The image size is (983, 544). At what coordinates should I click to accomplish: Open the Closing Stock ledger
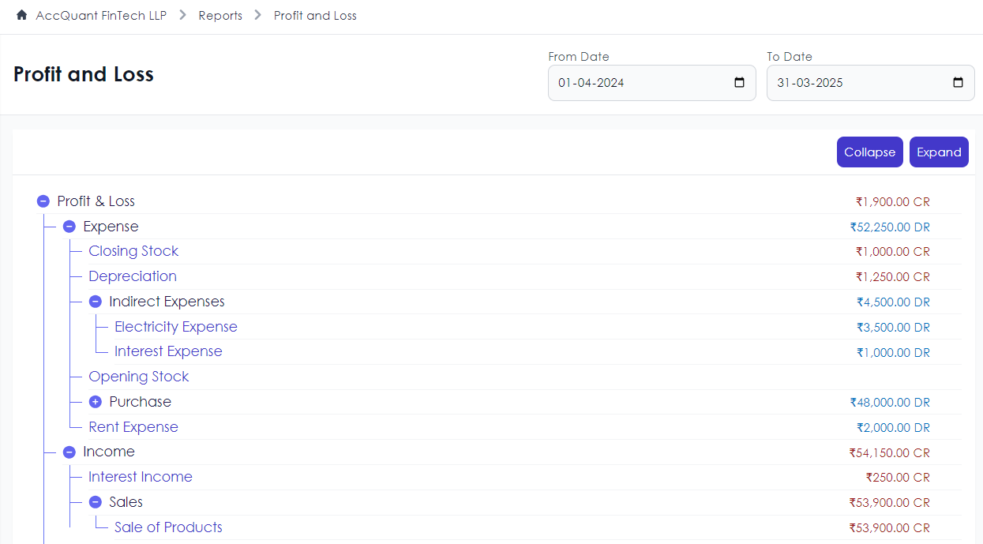point(133,251)
